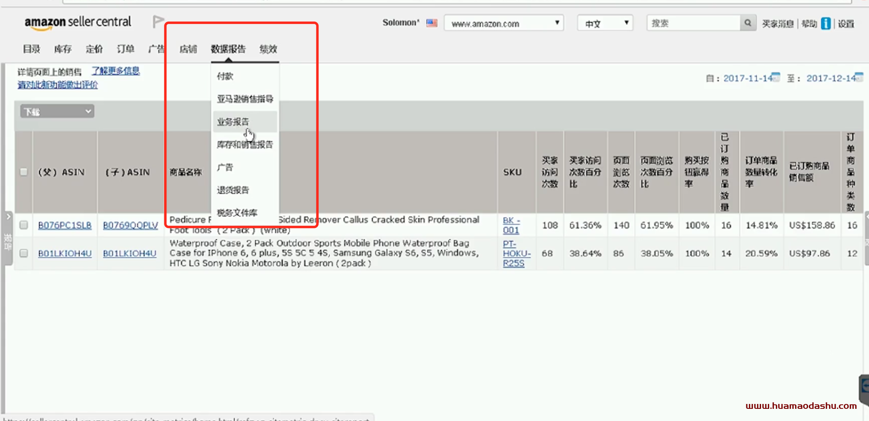The image size is (869, 421).
Task: Check the box for Waterproof Case row
Action: (x=24, y=253)
